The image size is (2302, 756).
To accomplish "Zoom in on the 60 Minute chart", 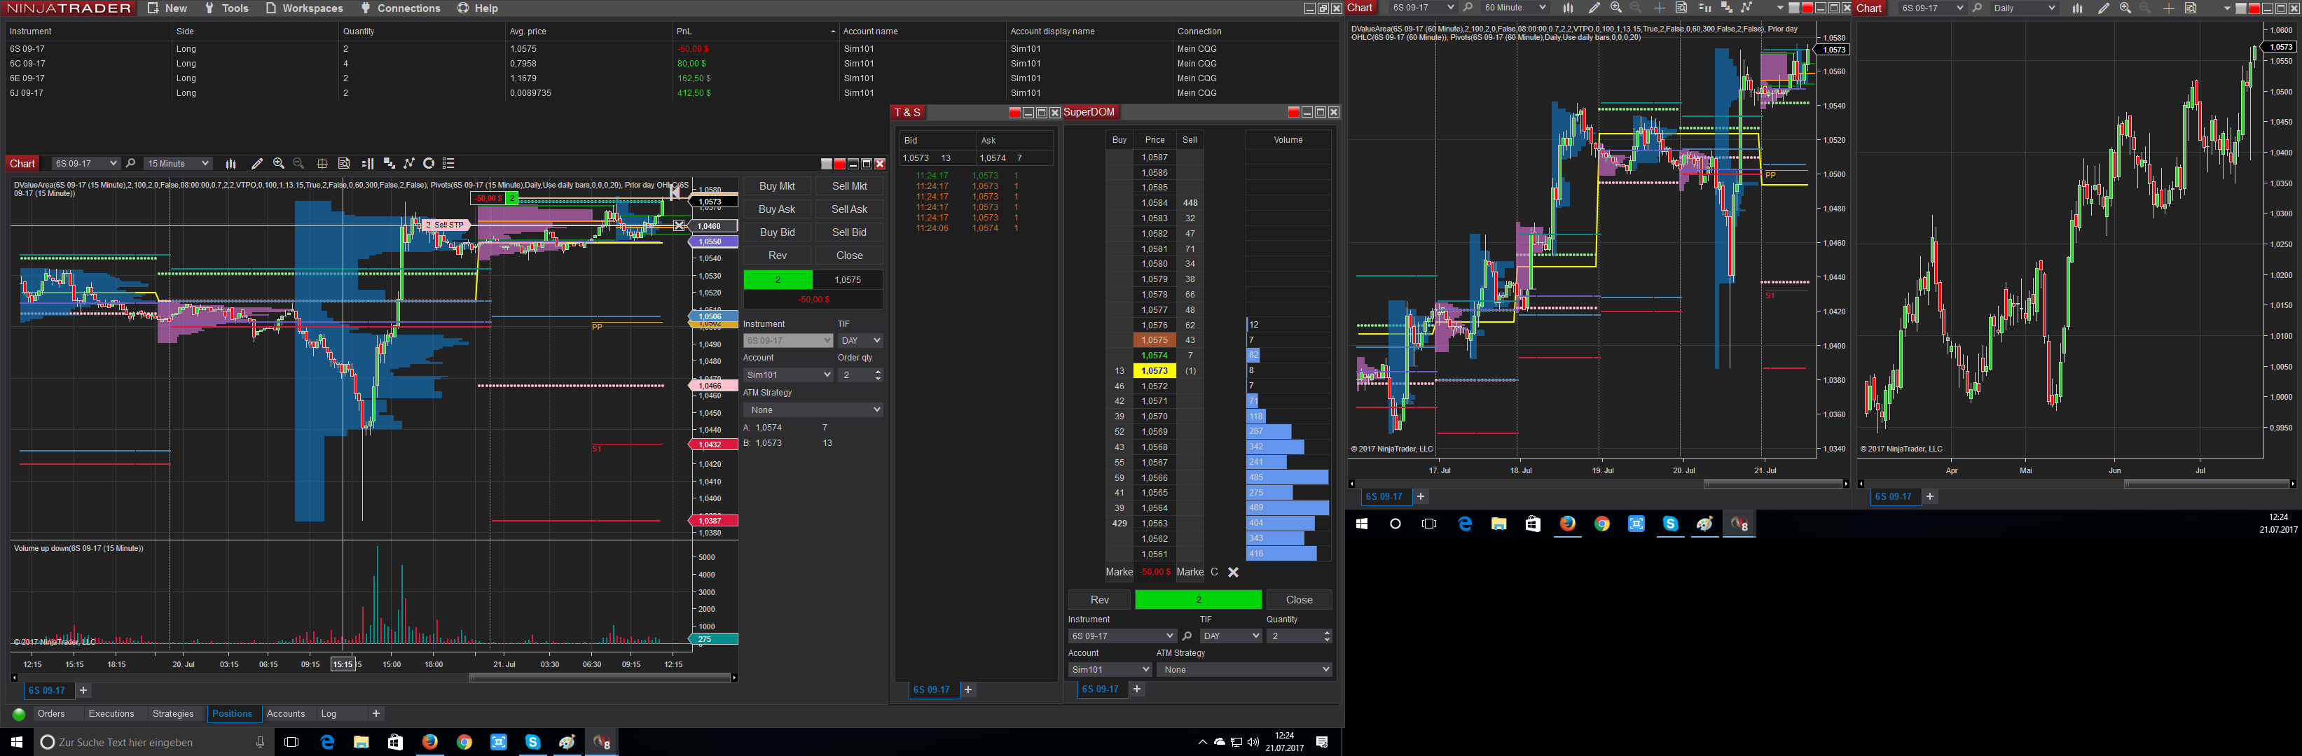I will [1615, 8].
